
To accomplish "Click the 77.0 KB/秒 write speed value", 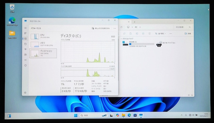I will point(81,91).
